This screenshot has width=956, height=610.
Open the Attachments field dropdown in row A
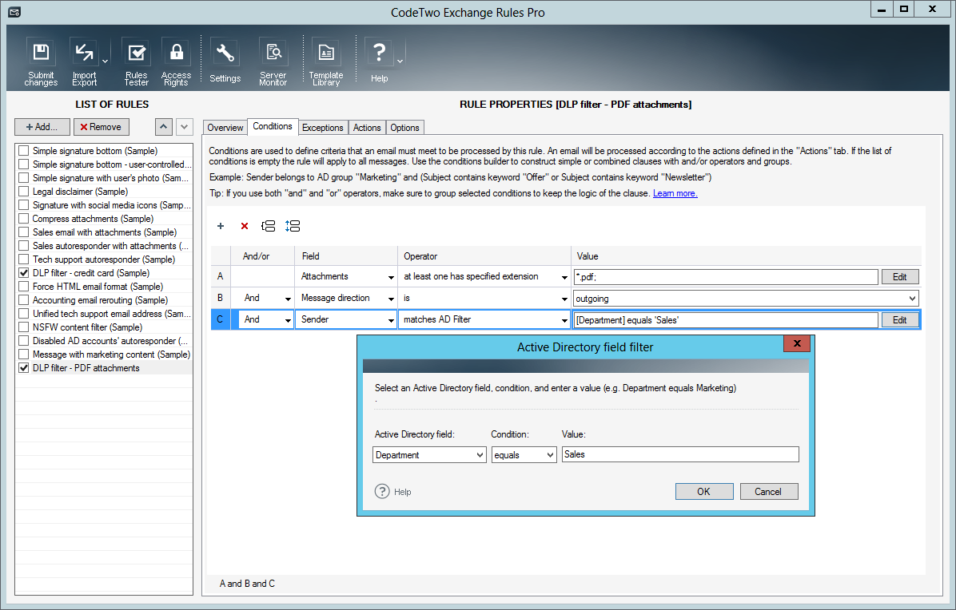coord(391,277)
